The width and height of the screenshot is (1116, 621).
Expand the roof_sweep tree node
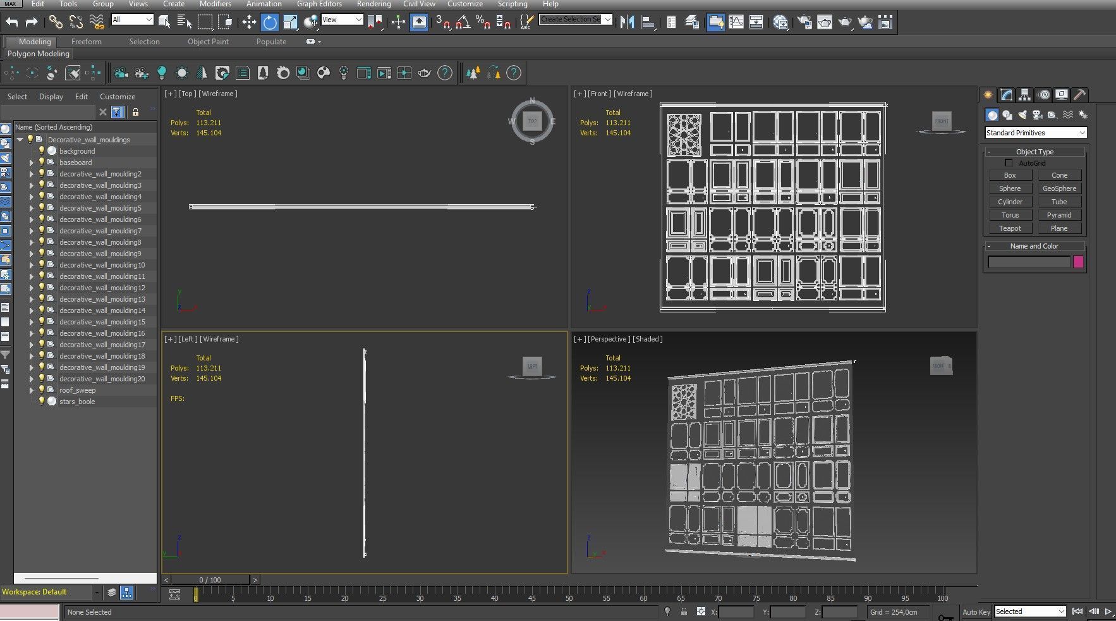pyautogui.click(x=31, y=390)
